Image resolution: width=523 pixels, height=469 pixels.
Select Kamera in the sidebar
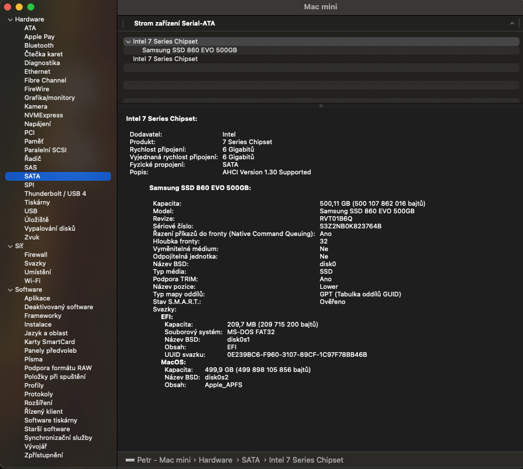click(x=35, y=106)
